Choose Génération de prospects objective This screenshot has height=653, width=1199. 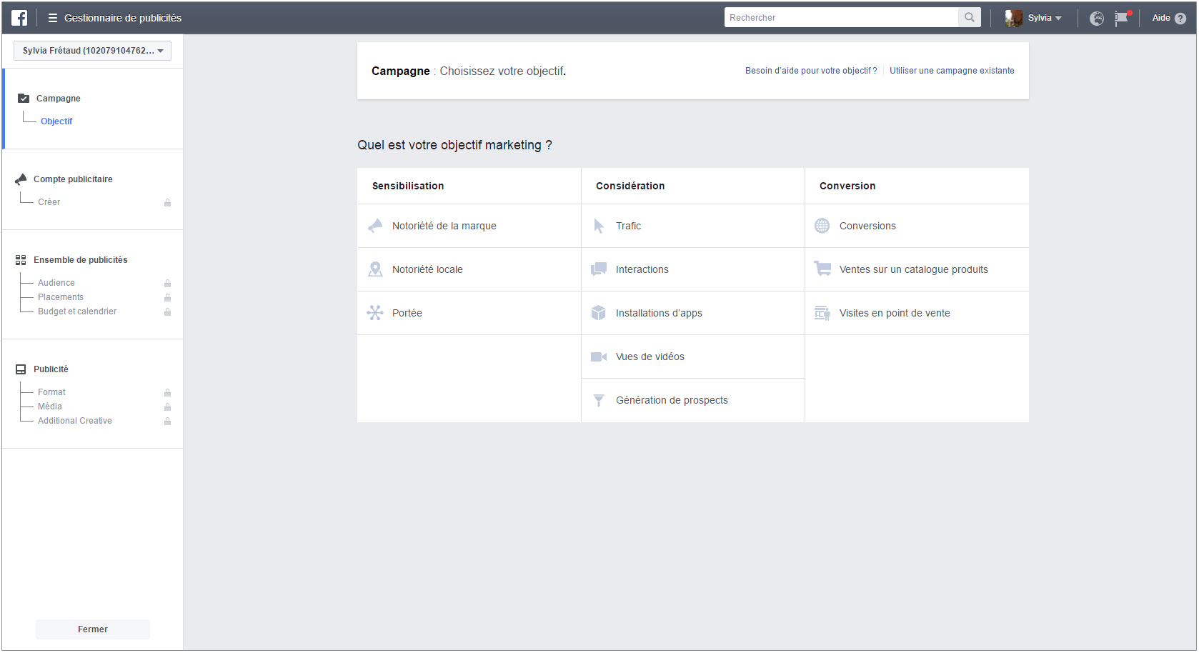click(693, 400)
